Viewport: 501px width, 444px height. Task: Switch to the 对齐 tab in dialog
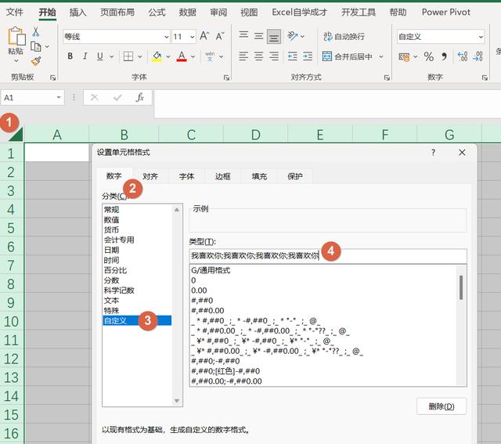pos(150,176)
